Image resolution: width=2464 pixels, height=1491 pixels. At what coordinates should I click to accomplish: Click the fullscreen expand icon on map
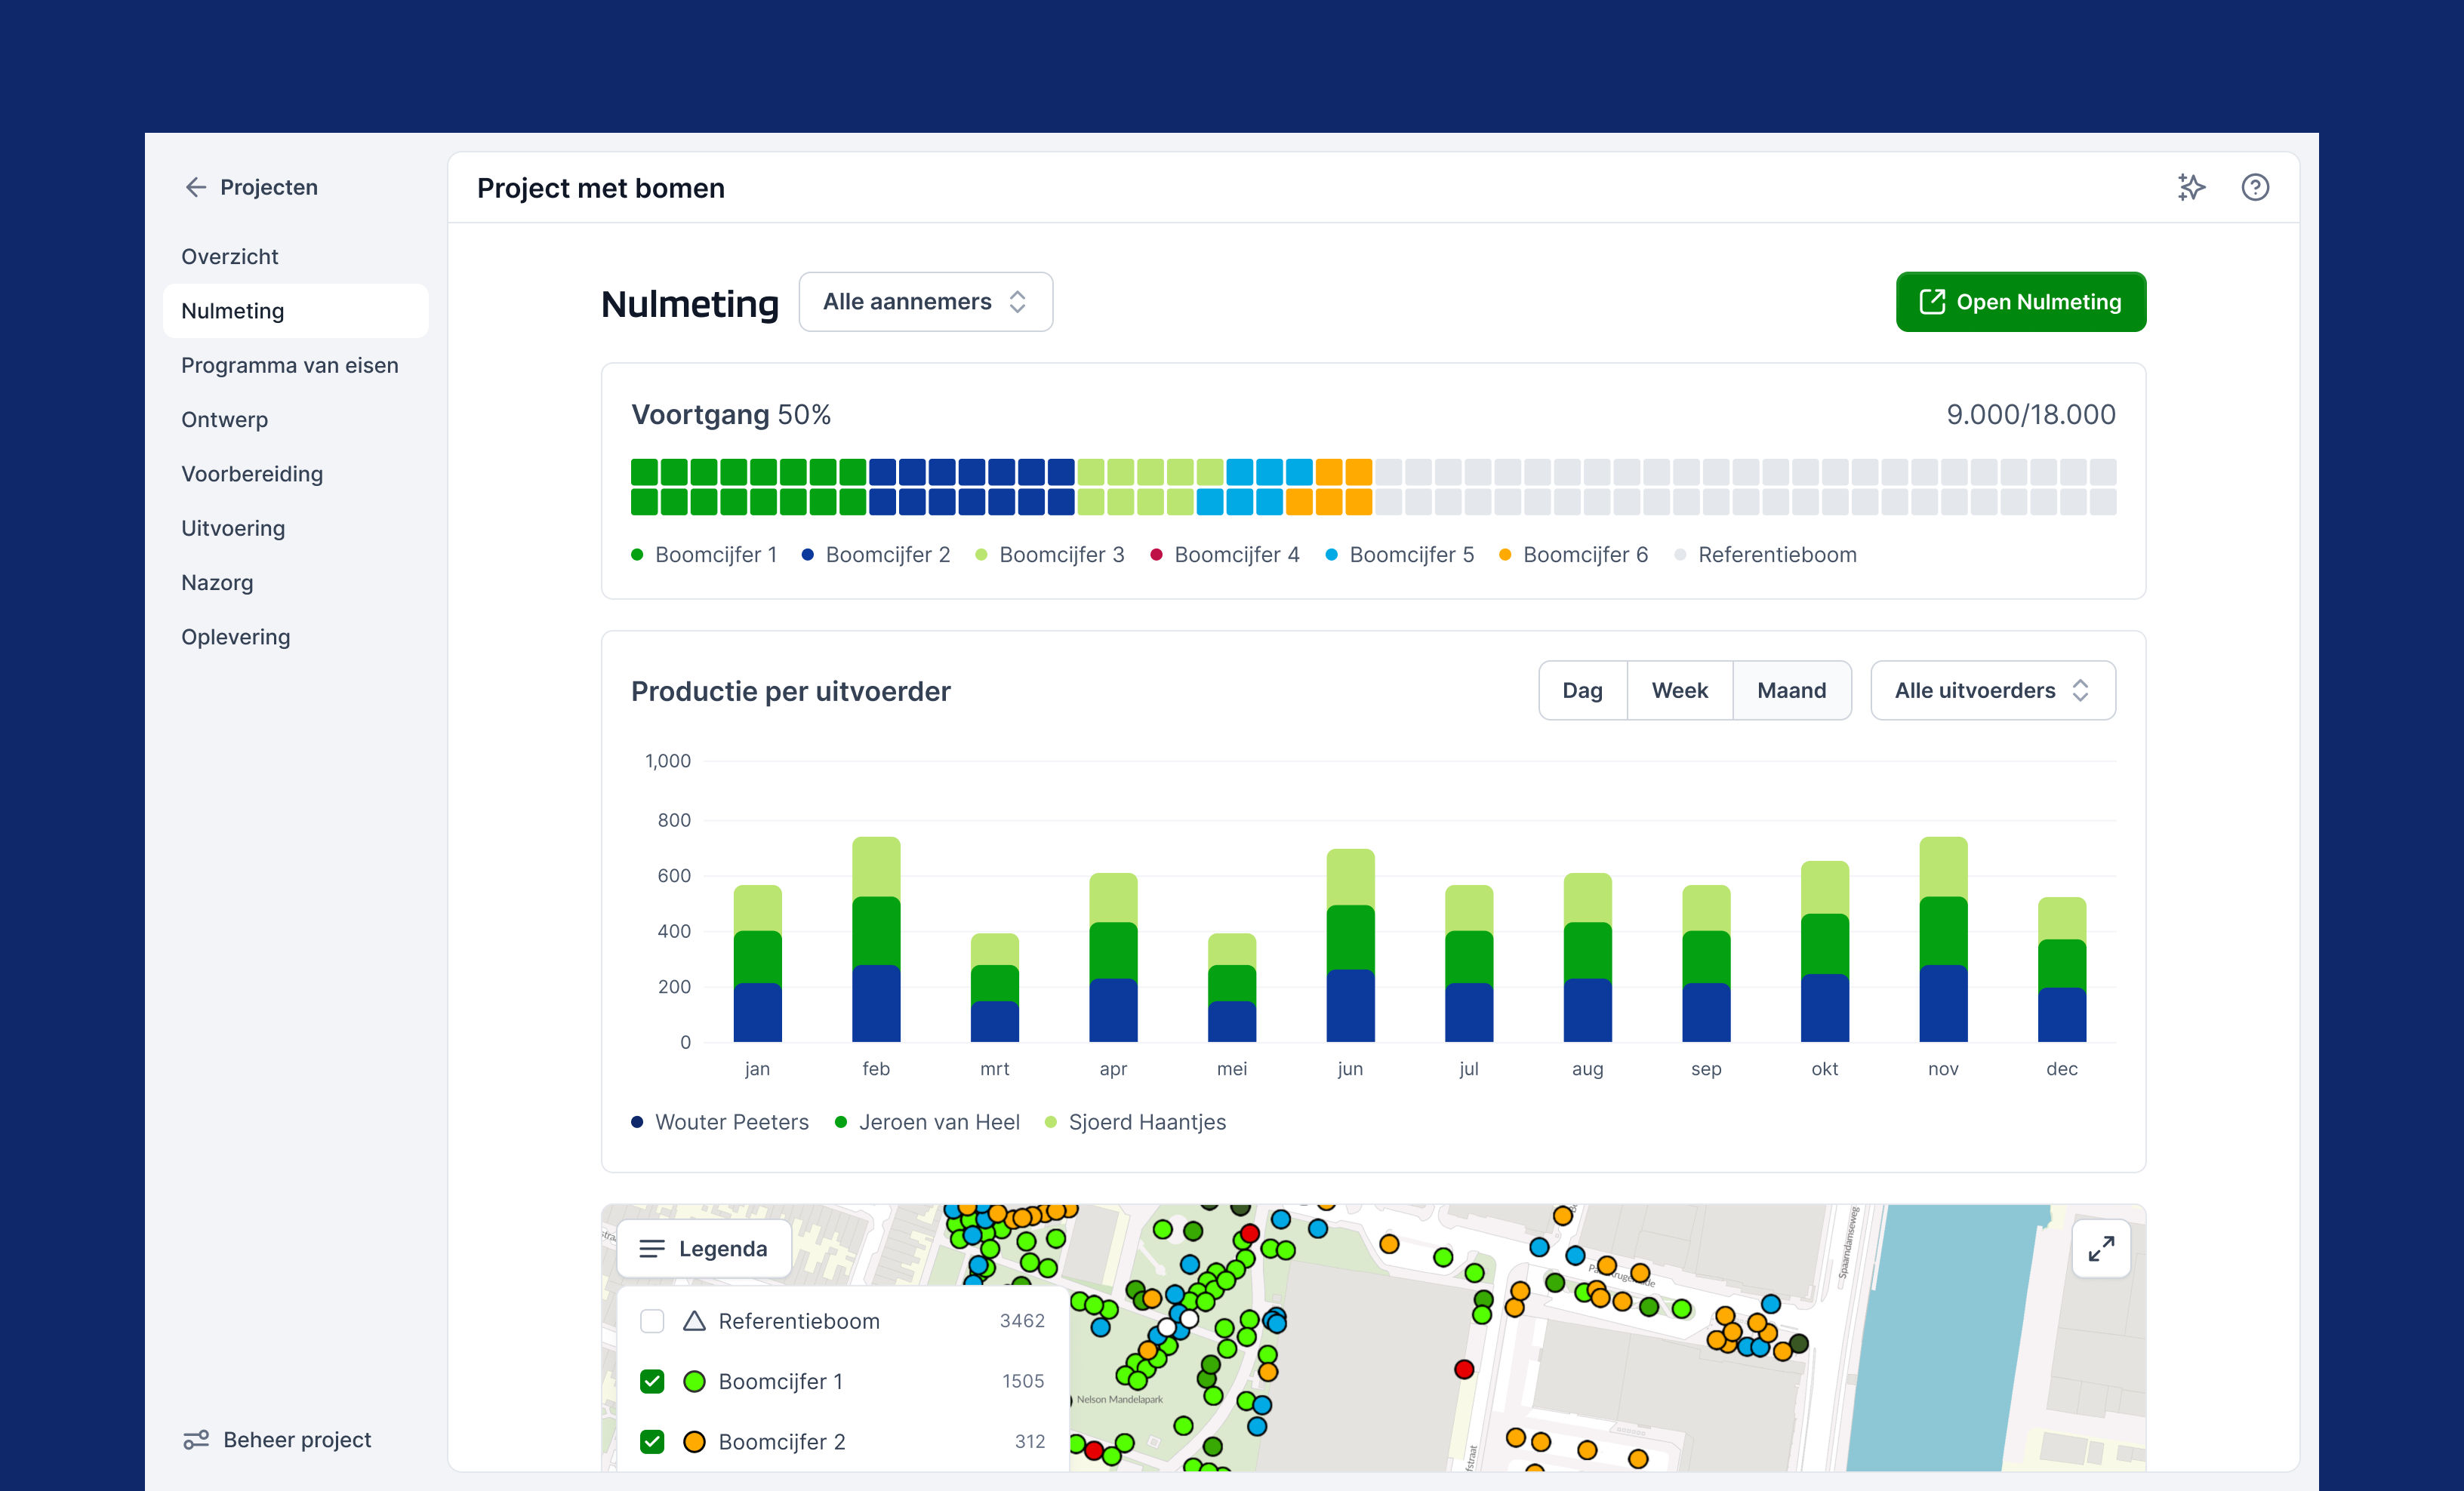coord(2100,1248)
